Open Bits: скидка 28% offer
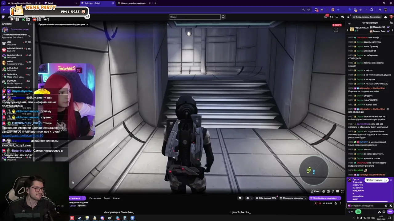394x221 pixels. (x=266, y=198)
